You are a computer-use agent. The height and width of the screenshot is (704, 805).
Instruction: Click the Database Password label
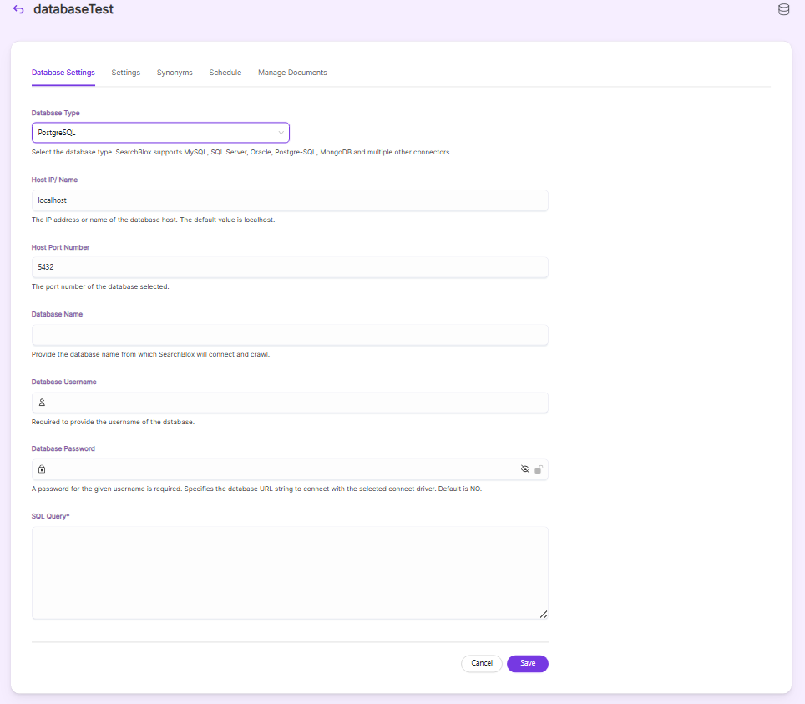pos(63,448)
